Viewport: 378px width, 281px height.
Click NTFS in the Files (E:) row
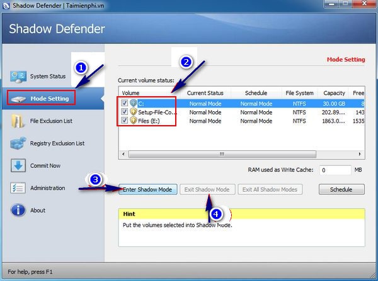[x=299, y=121]
